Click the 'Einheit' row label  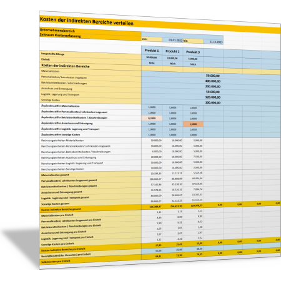pos(46,59)
